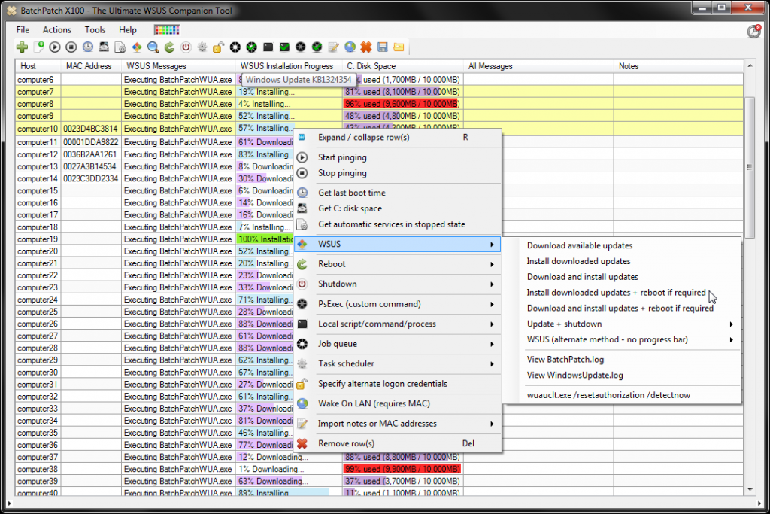Save the grid using the floppy disk icon
Image resolution: width=770 pixels, height=514 pixels.
tap(382, 47)
